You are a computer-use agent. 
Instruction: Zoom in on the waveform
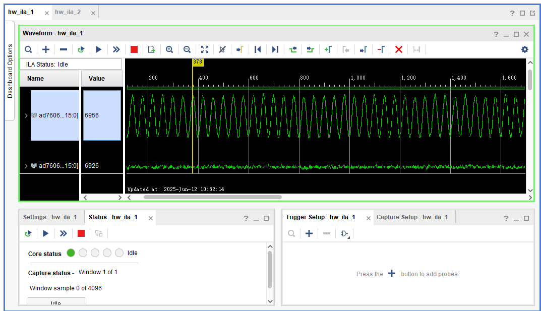(169, 50)
